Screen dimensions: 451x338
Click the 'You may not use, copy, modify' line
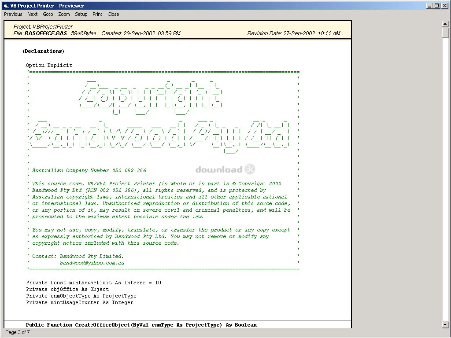(x=161, y=230)
